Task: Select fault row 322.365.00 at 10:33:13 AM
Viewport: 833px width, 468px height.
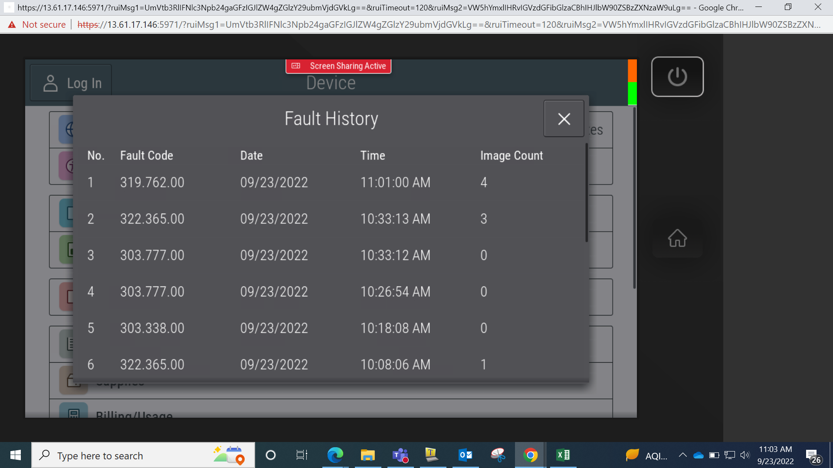Action: pyautogui.click(x=330, y=219)
